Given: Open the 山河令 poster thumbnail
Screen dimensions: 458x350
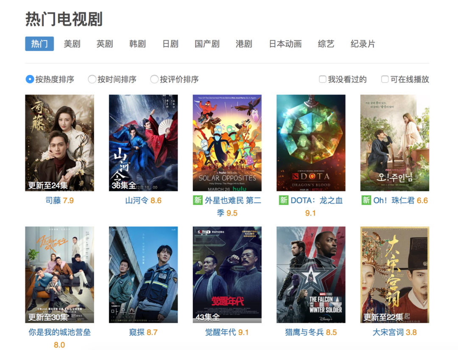Looking at the screenshot, I should (x=143, y=143).
